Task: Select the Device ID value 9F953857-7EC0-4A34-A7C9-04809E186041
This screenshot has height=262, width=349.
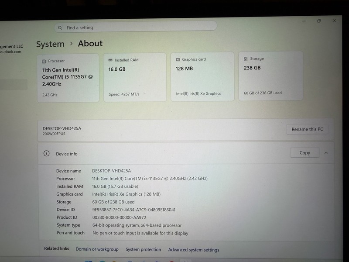Action: [134, 210]
